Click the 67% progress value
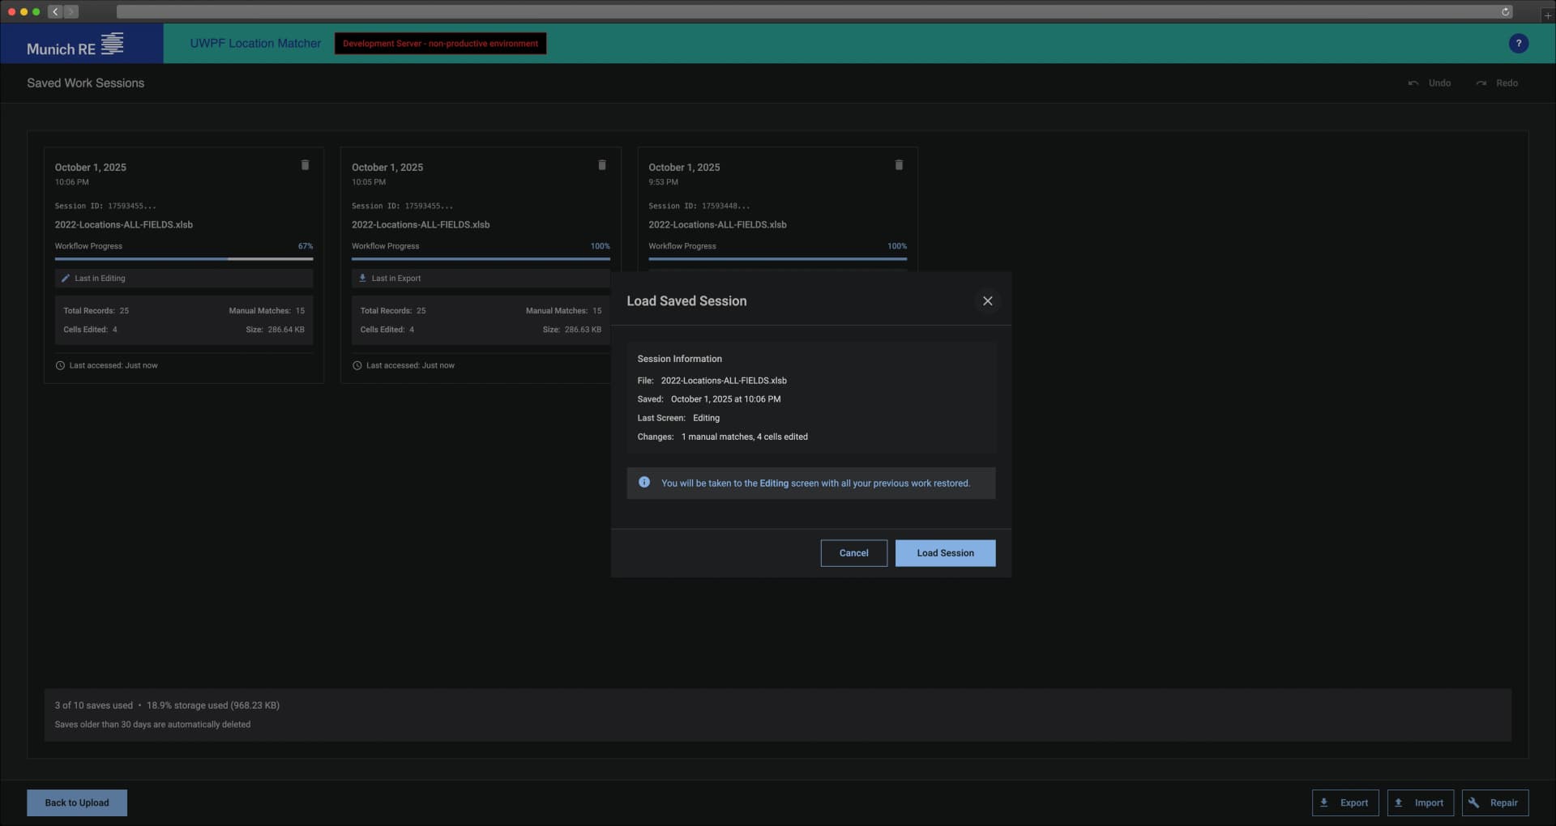Screen dimensions: 1556x826 point(305,246)
